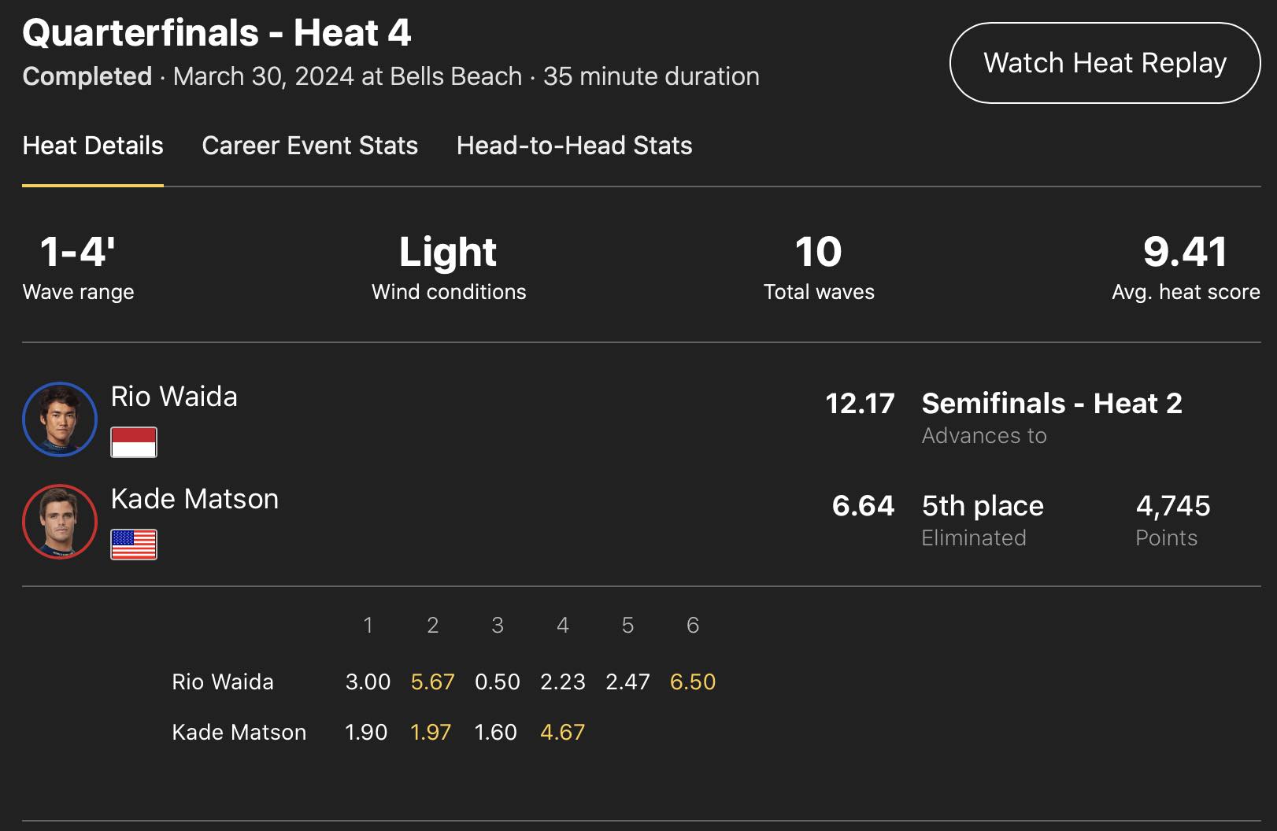Screen dimensions: 1277x831
Task: Open the Heat Details tab
Action: coord(93,146)
